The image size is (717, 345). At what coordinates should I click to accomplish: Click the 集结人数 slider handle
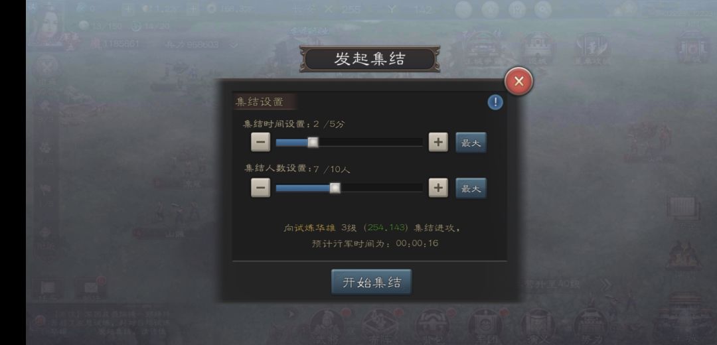335,188
